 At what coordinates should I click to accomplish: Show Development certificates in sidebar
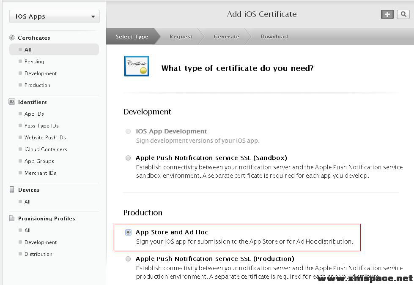coord(41,73)
